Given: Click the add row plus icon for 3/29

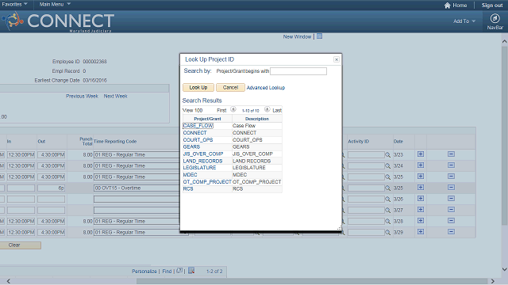Looking at the screenshot, I should tap(421, 232).
